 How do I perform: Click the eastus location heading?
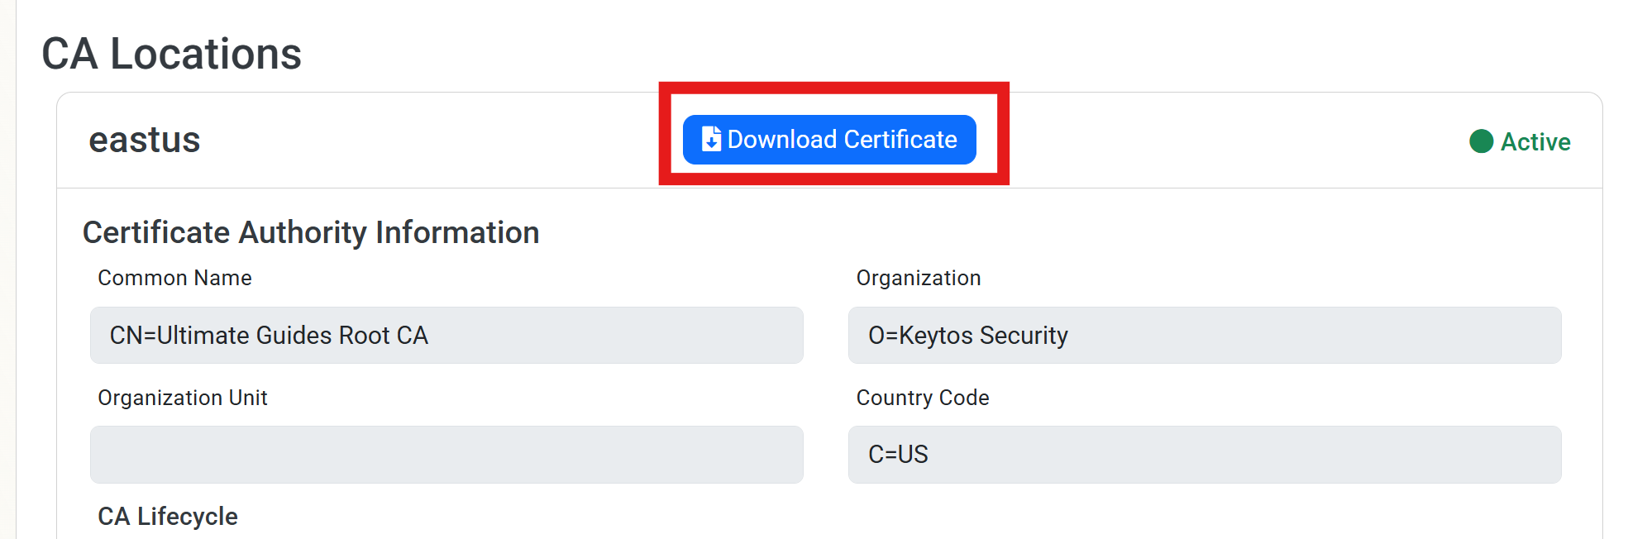coord(145,140)
